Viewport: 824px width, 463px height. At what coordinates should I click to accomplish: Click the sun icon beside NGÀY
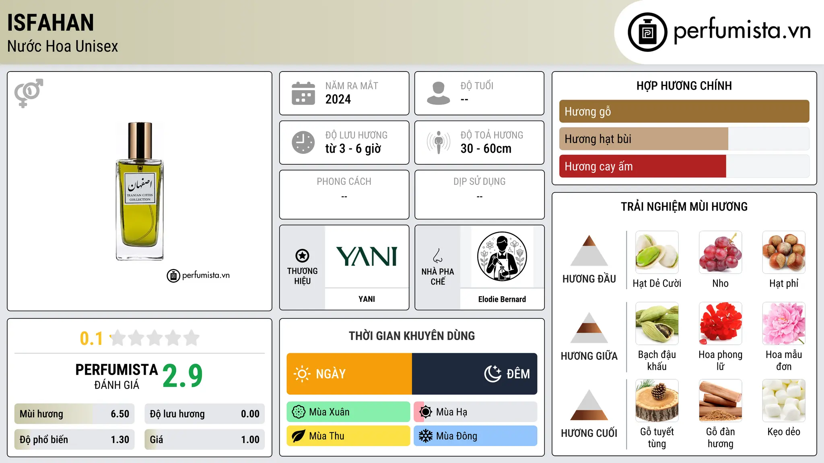point(302,374)
